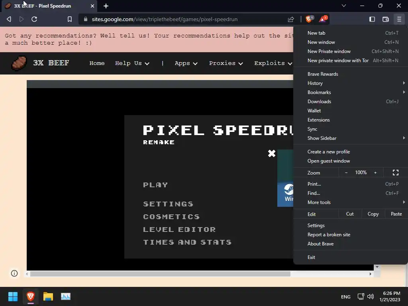
Task: Click the forward navigation arrow
Action: click(22, 19)
